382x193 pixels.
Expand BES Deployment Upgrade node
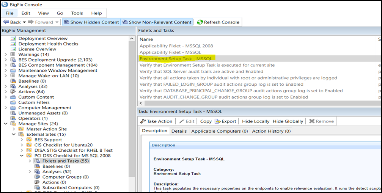[x=6, y=60]
